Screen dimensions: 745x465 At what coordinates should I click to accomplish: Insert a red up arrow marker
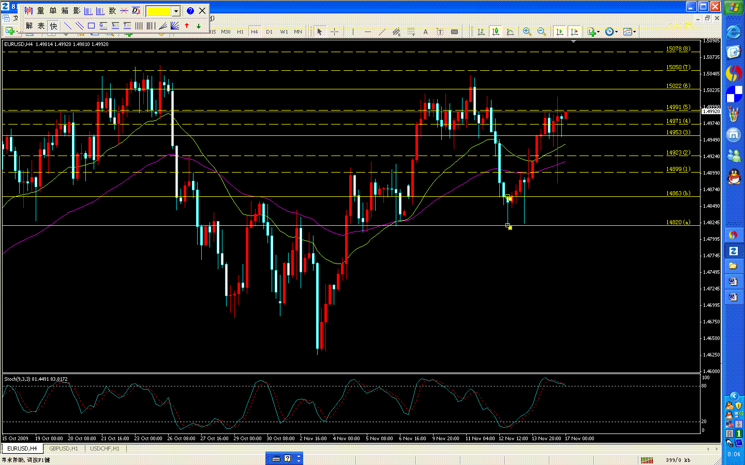187,26
